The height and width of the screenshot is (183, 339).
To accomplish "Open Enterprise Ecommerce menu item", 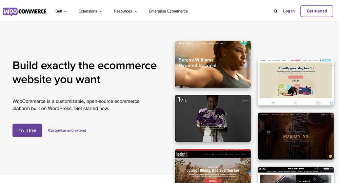I will click(x=168, y=11).
